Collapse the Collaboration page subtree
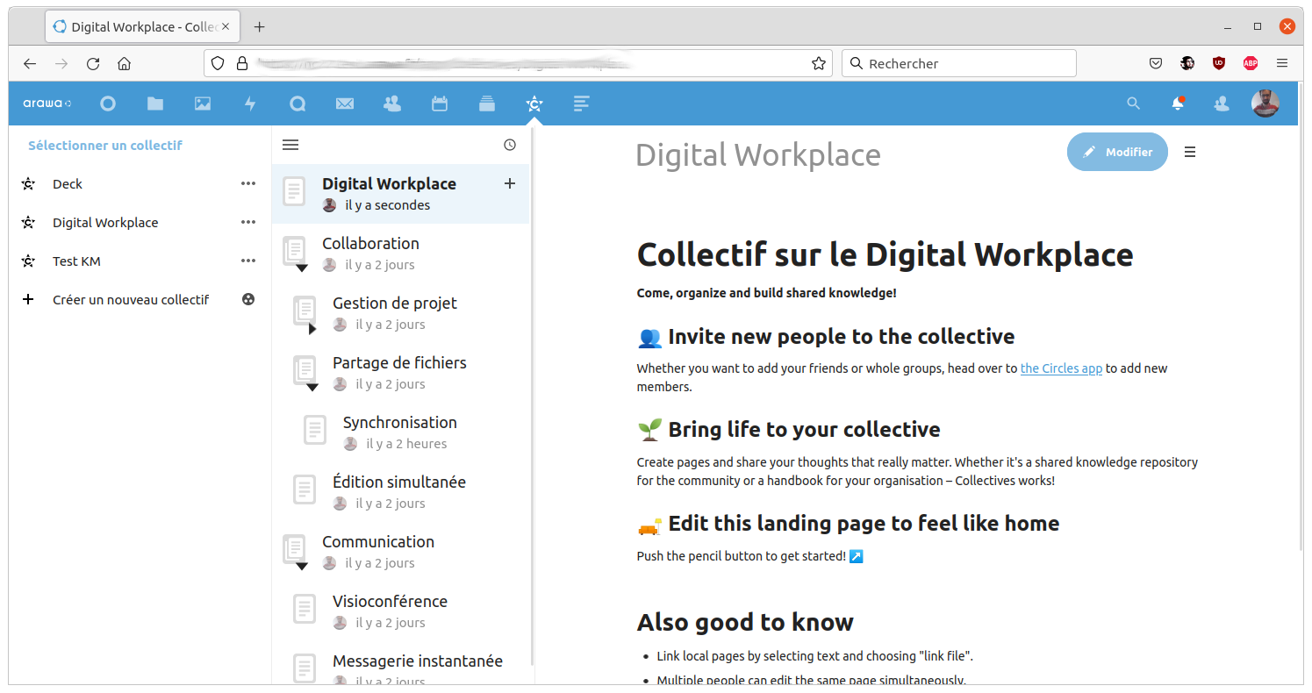 301,268
